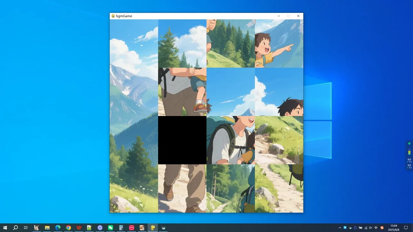
Task: Click the tile with the carried child's red shoe
Action: point(182,92)
